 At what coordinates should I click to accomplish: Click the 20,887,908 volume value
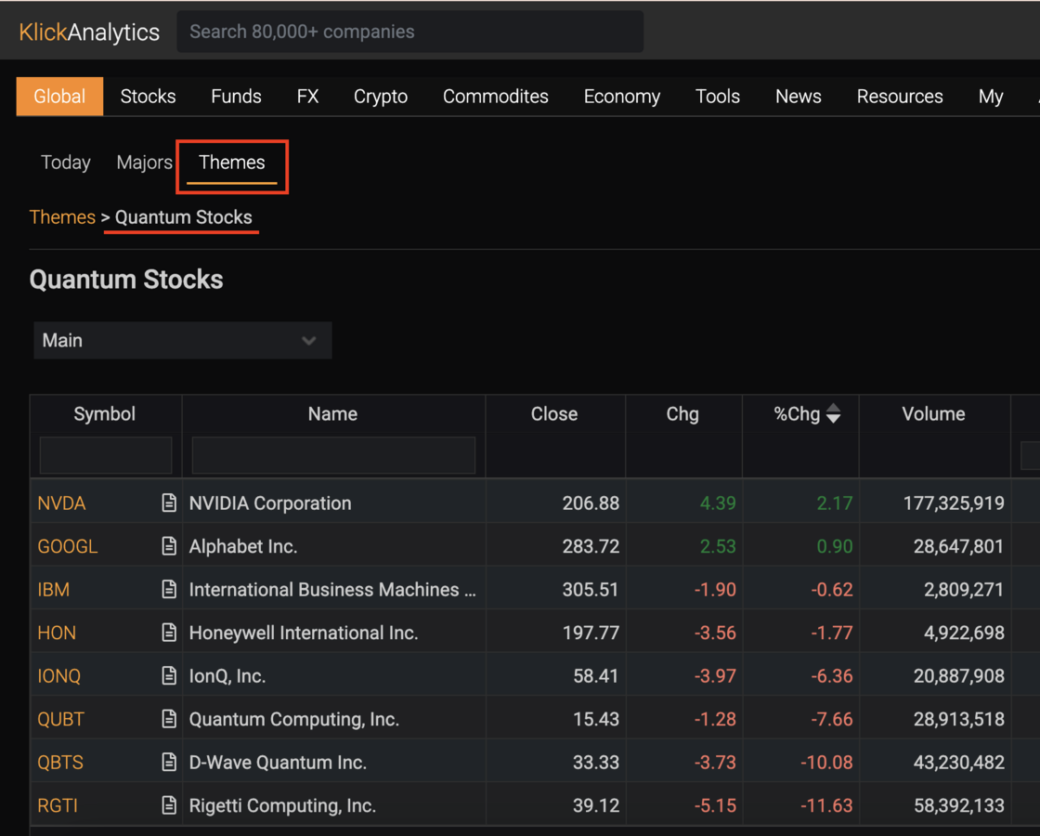point(959,675)
